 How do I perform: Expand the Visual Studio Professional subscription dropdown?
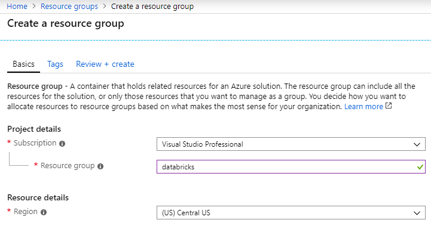291,144
